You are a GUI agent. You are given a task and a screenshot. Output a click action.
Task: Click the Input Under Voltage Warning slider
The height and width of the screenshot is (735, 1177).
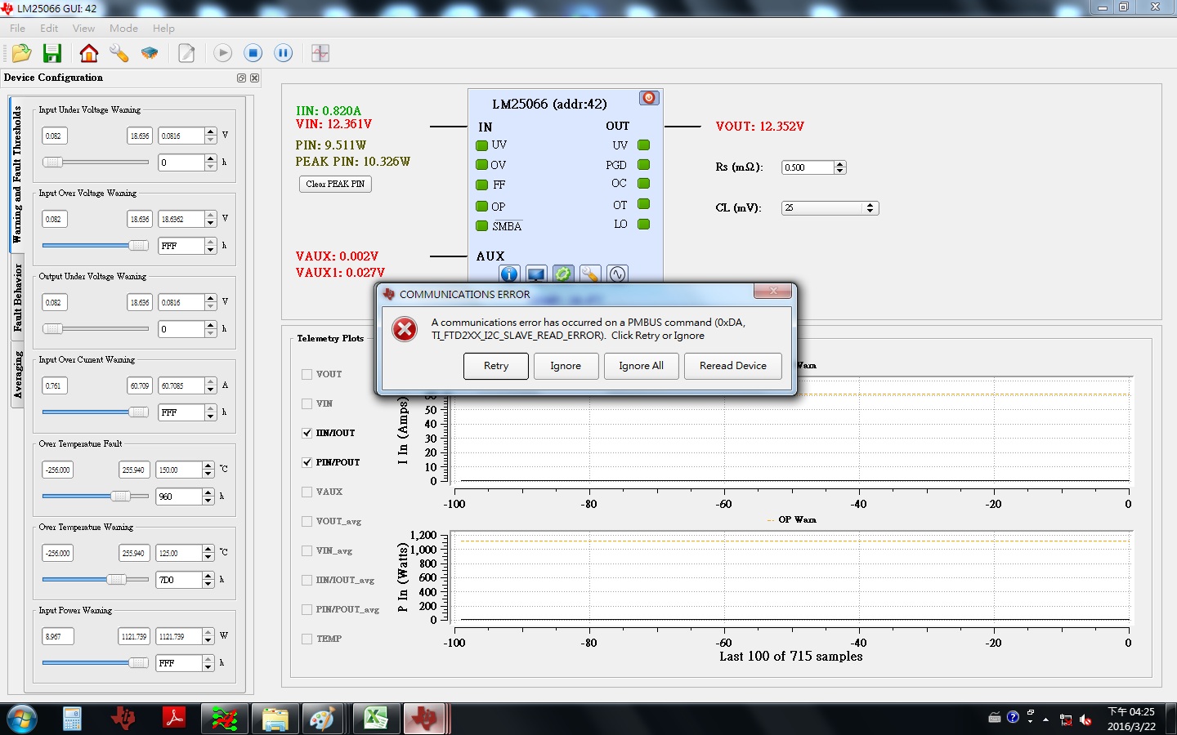tap(96, 163)
